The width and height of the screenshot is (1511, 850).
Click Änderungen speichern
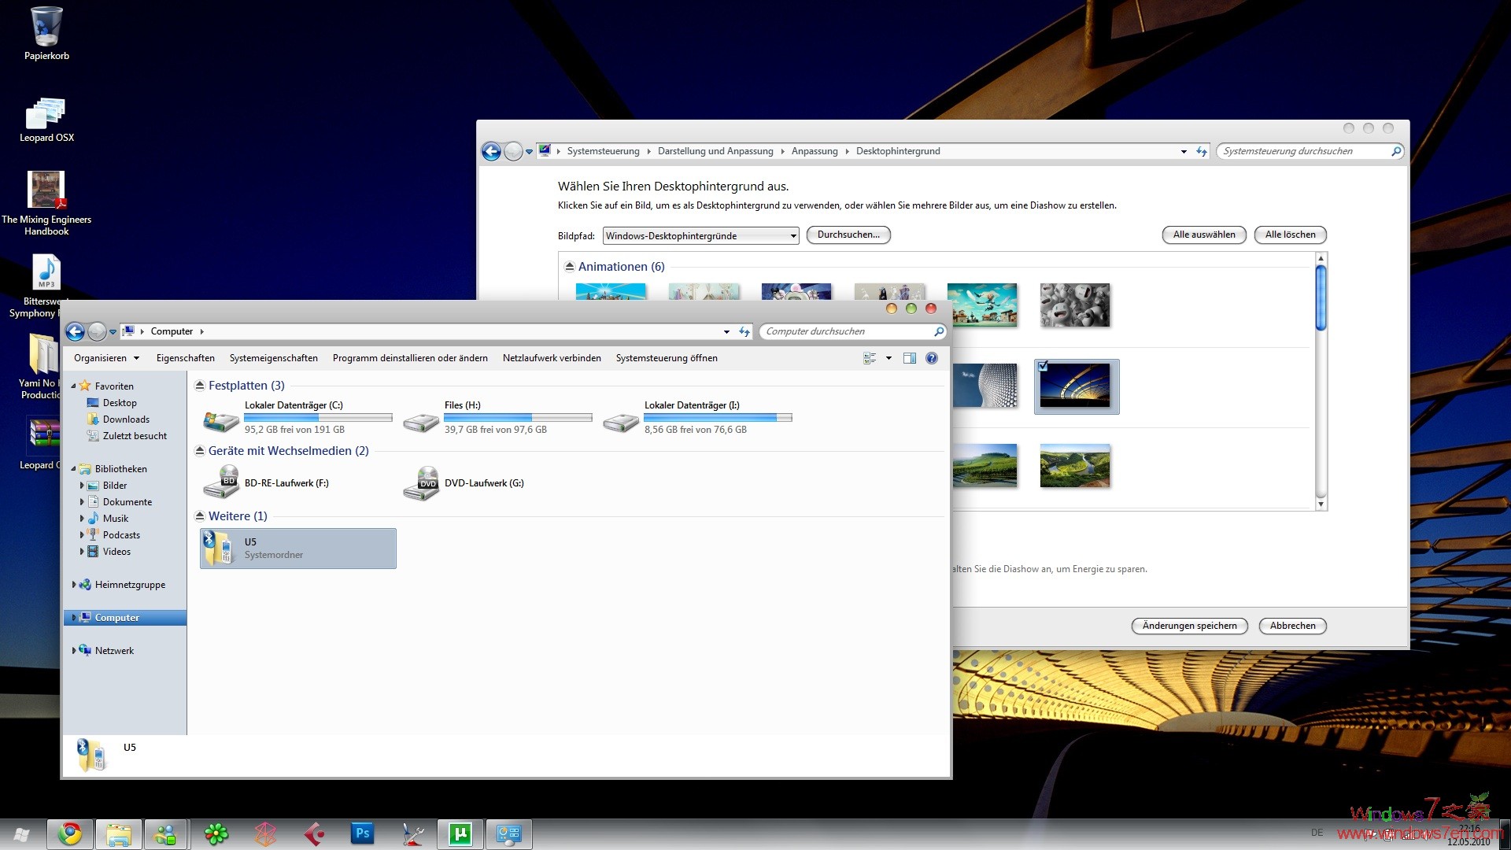(x=1188, y=626)
